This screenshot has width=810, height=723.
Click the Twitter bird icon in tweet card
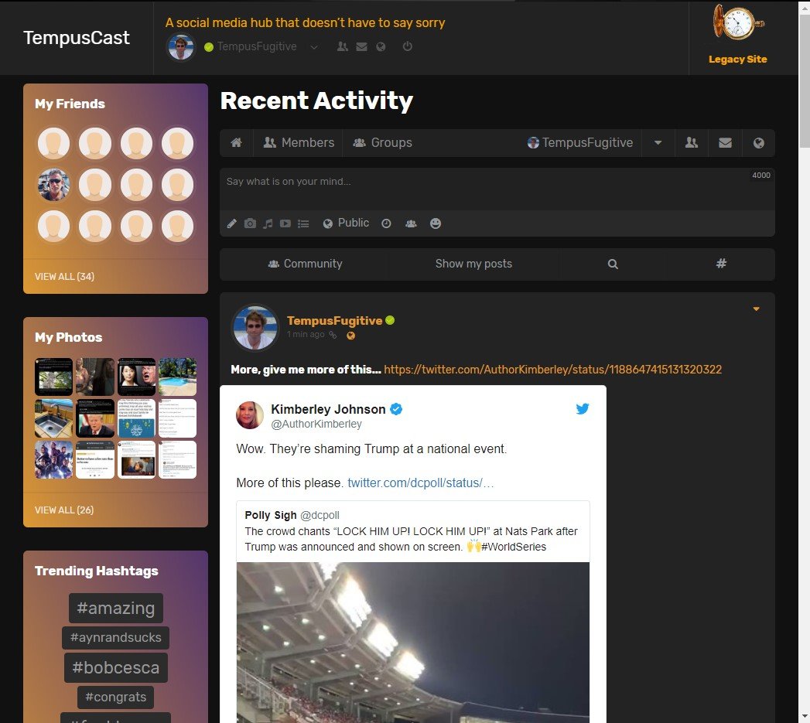pyautogui.click(x=583, y=408)
